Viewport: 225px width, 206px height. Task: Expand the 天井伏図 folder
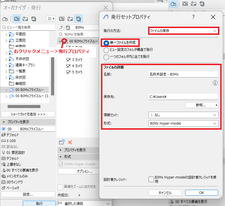(x=6, y=59)
